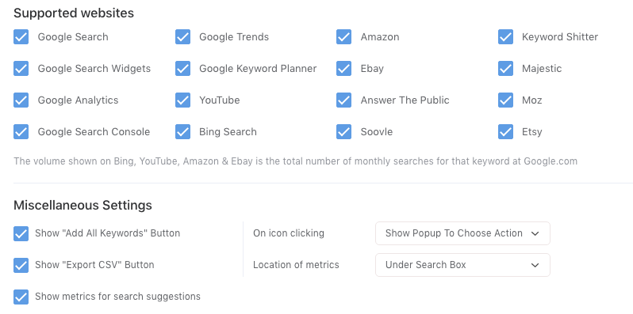Disable Google Analytics checkbox
Screen dimensions: 633x314
pos(21,100)
